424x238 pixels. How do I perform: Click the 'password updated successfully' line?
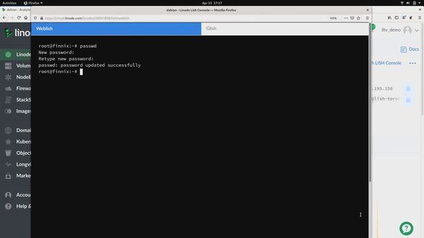pyautogui.click(x=89, y=65)
